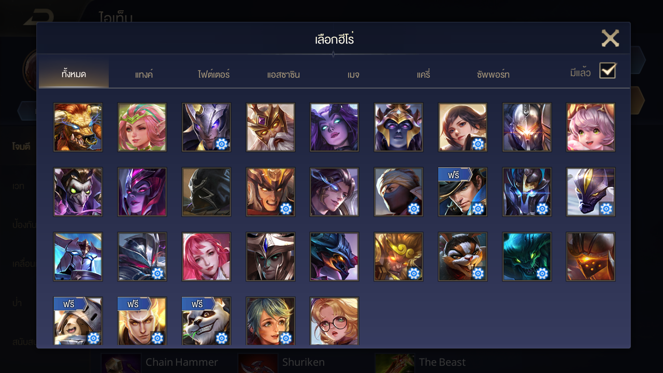Show the เมจ hero category
Viewport: 663px width, 373px height.
[353, 75]
